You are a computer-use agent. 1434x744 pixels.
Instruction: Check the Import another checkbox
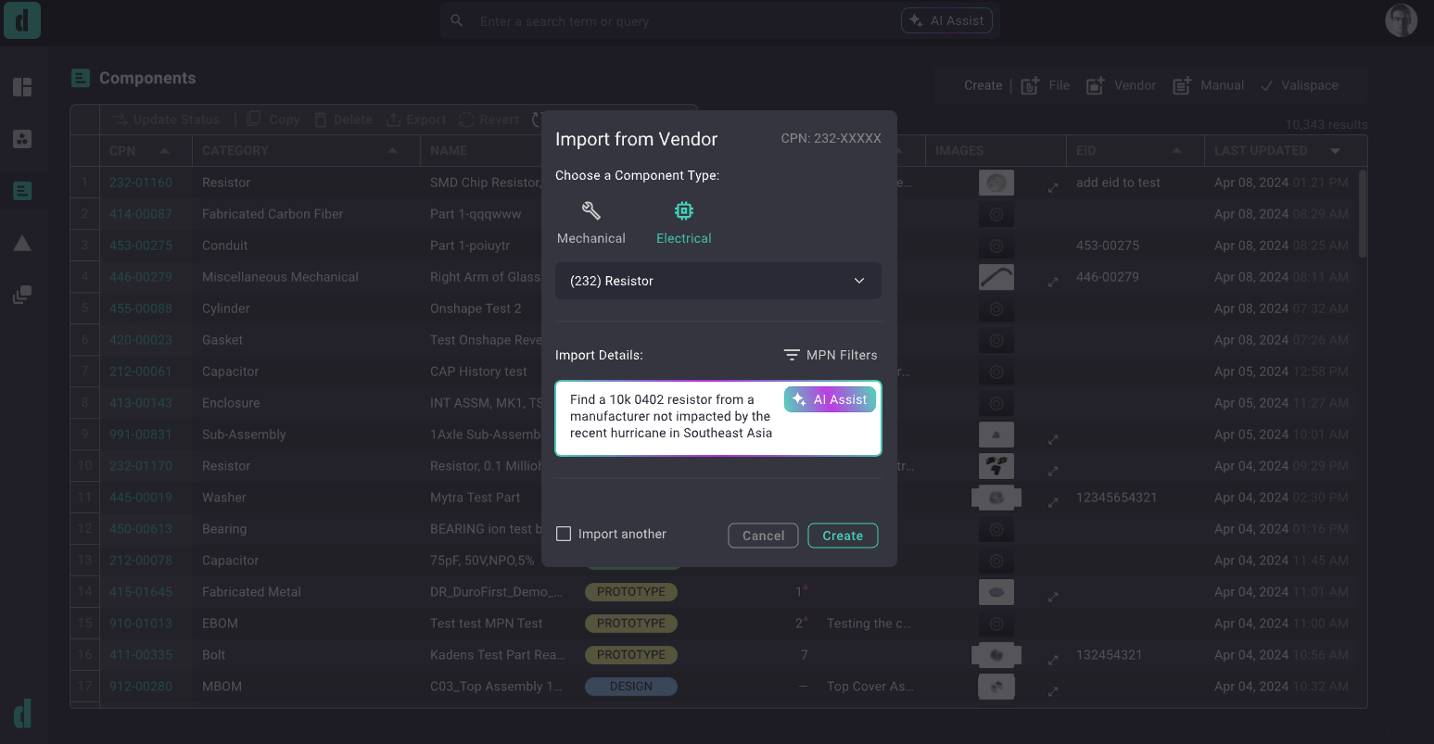(x=564, y=534)
